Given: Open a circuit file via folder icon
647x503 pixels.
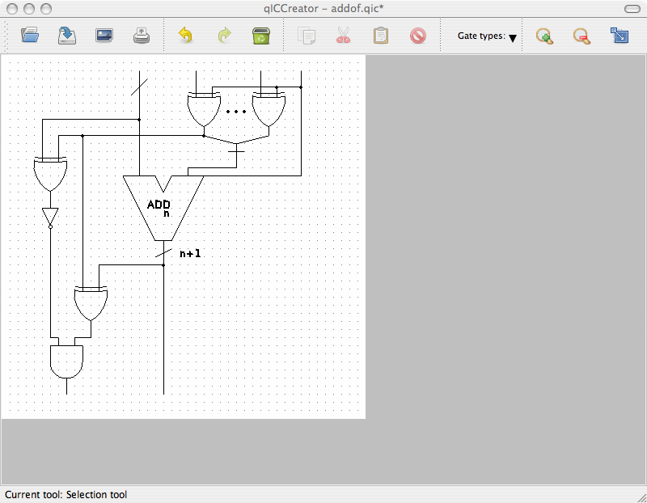Looking at the screenshot, I should (x=30, y=36).
